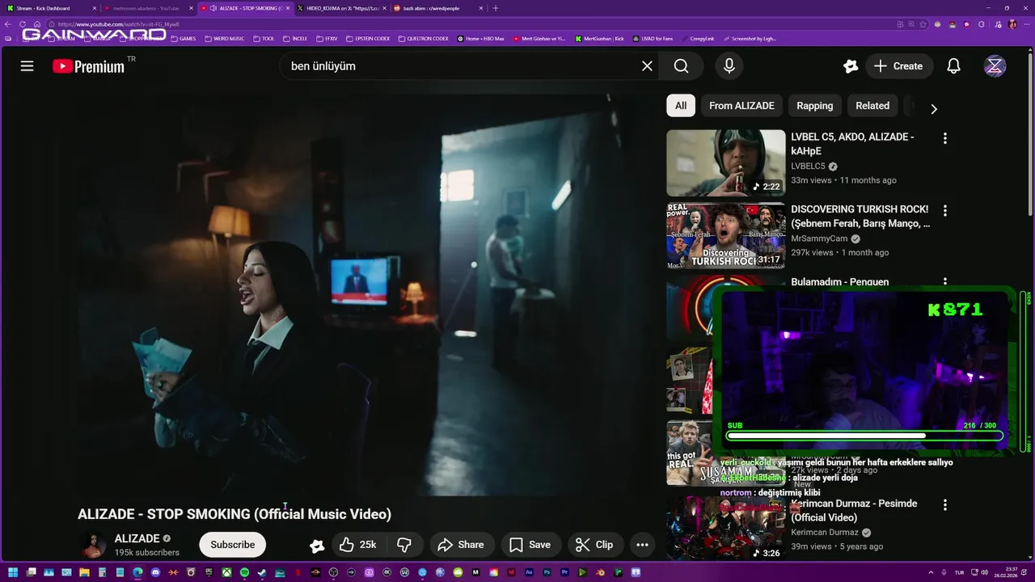Select the "All" filter chip

click(x=681, y=106)
